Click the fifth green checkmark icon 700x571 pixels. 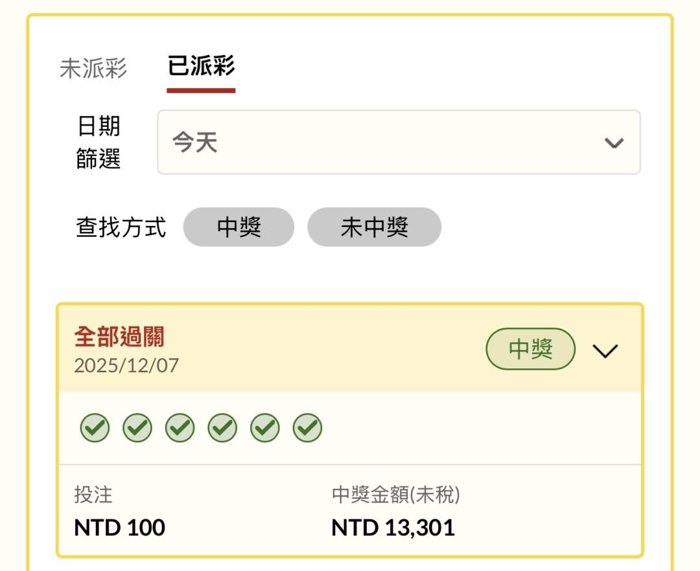tap(265, 428)
